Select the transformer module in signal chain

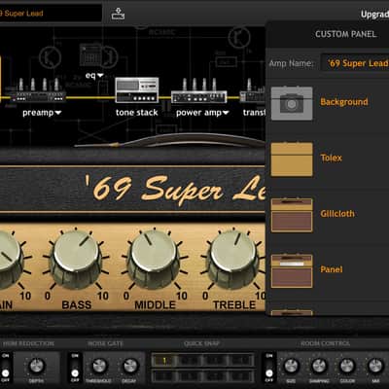click(x=253, y=90)
